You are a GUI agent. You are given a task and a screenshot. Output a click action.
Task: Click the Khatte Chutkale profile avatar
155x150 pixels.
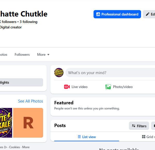[x=59, y=73]
